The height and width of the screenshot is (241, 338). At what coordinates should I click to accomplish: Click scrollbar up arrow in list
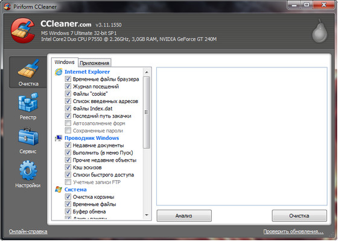pyautogui.click(x=147, y=72)
